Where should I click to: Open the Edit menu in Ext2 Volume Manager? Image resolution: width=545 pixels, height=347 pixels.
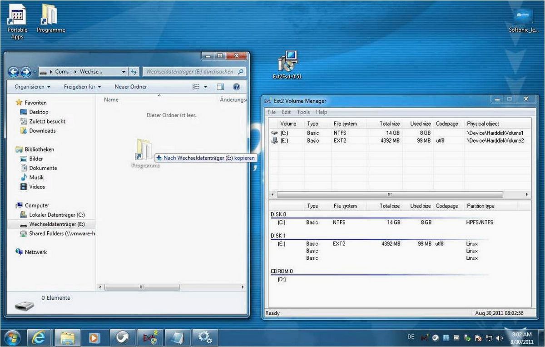point(286,112)
